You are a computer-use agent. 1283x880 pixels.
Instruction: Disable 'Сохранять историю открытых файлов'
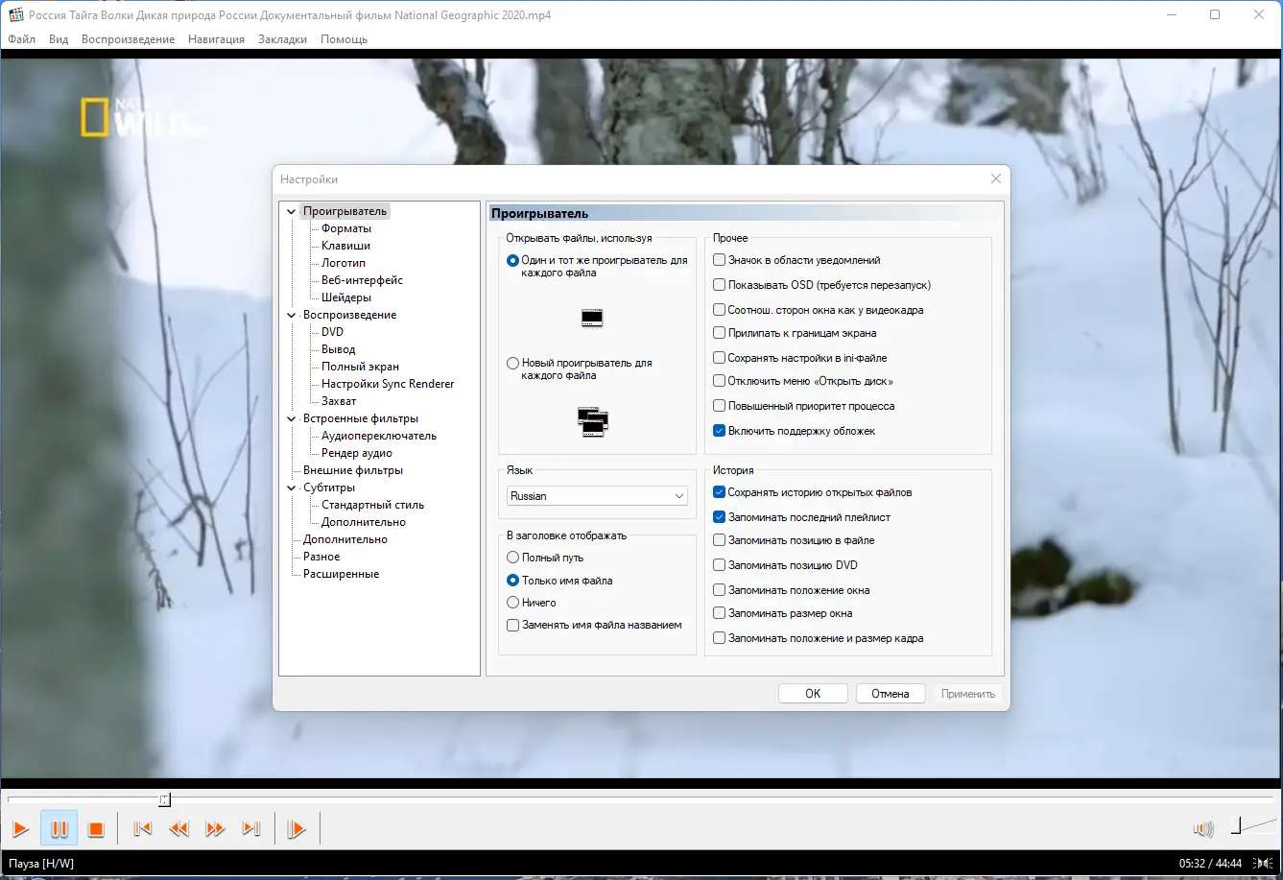click(720, 492)
